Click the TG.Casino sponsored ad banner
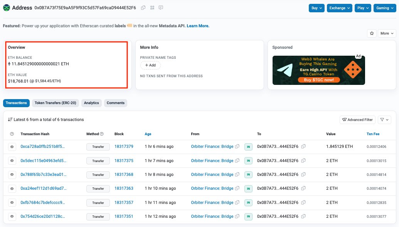The image size is (399, 227). pos(318,70)
